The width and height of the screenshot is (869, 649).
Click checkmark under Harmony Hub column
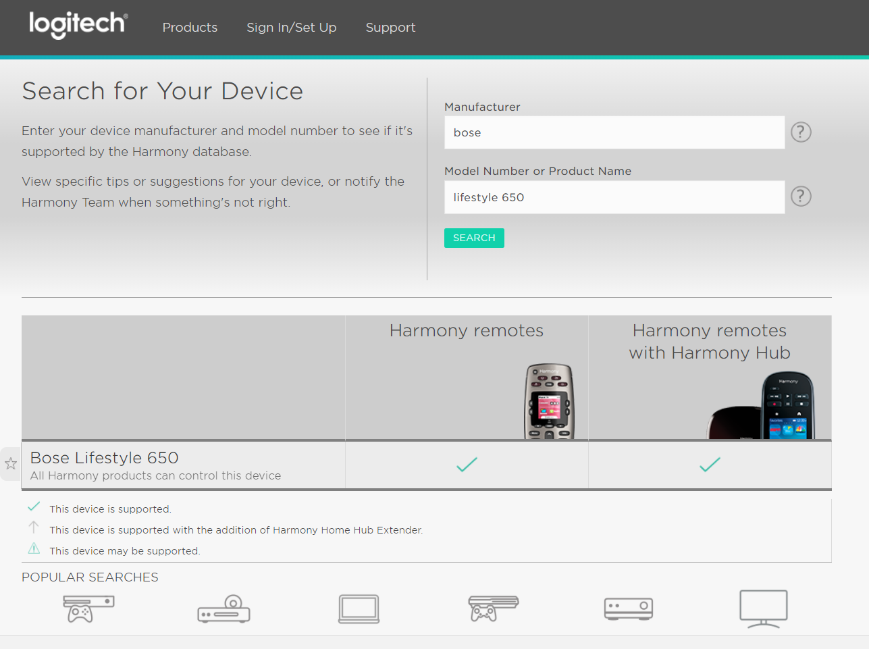pyautogui.click(x=710, y=464)
